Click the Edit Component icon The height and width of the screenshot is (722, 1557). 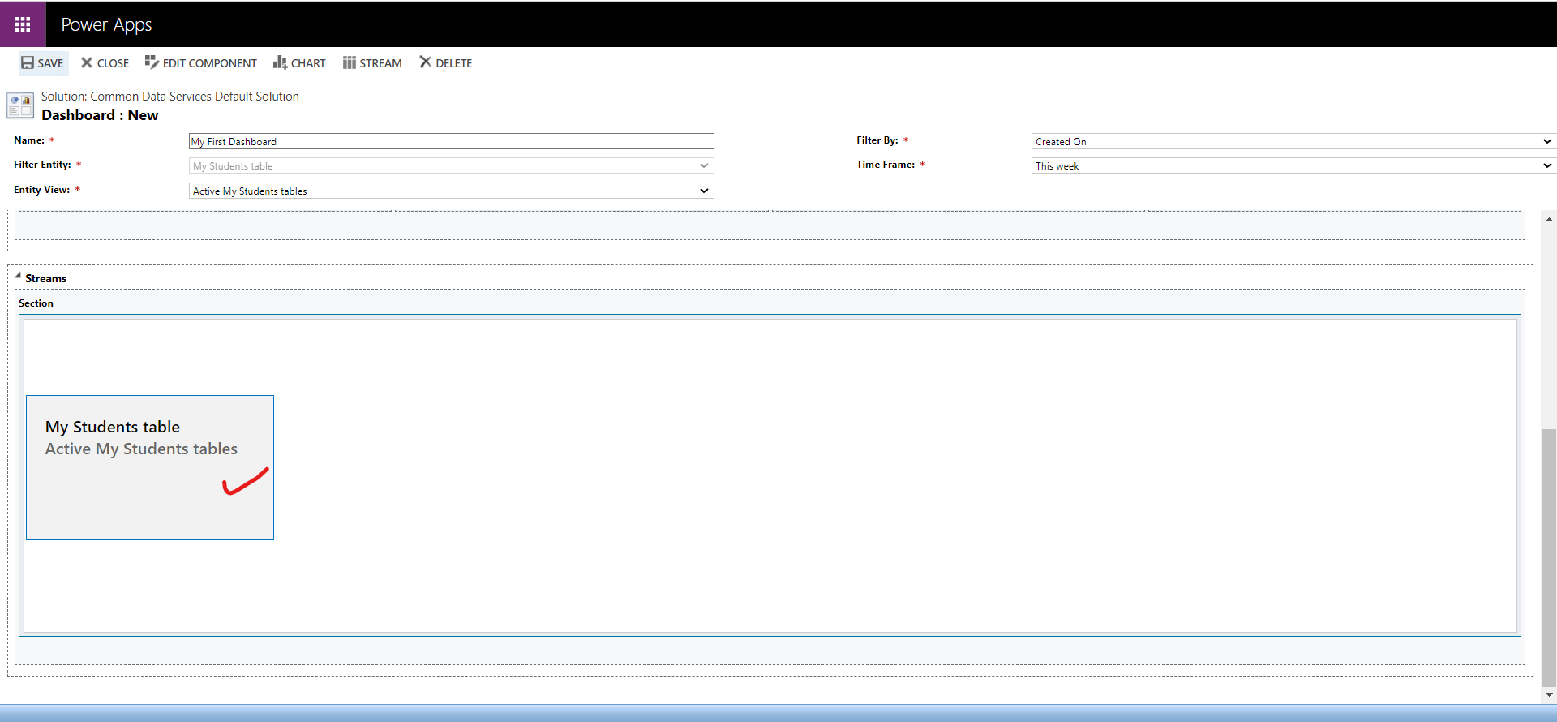coord(152,62)
